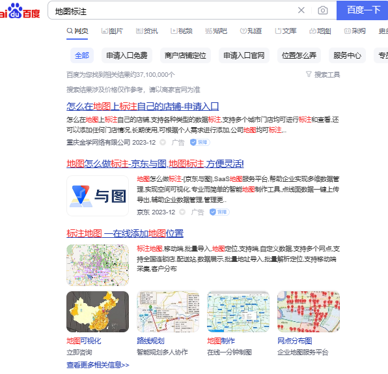Switch to the 资讯 tab
The height and width of the screenshot is (374, 388).
click(x=146, y=31)
